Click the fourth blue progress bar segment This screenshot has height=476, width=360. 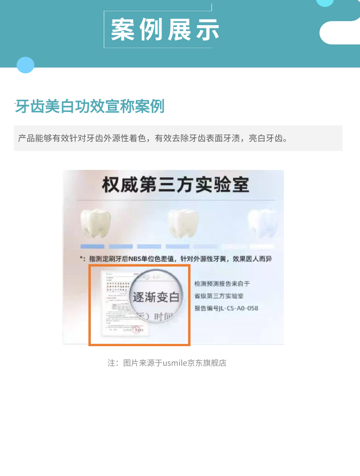[177, 246]
